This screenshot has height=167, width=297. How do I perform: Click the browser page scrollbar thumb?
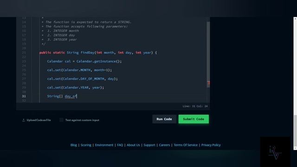[x=295, y=131]
